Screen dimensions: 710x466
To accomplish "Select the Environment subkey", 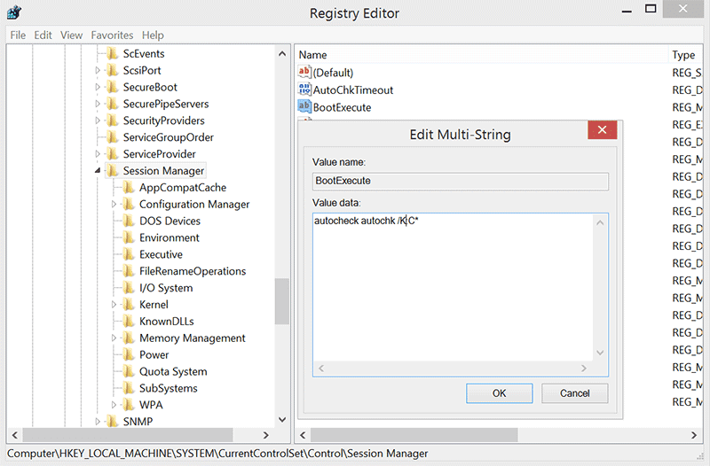I will [169, 237].
